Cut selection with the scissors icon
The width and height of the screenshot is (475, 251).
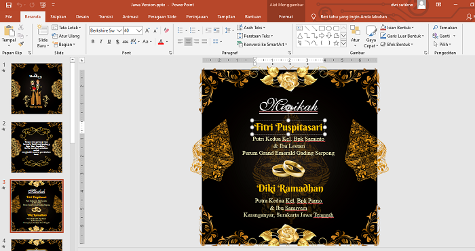point(20,28)
